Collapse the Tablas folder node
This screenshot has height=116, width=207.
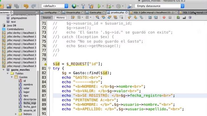tap(8, 73)
